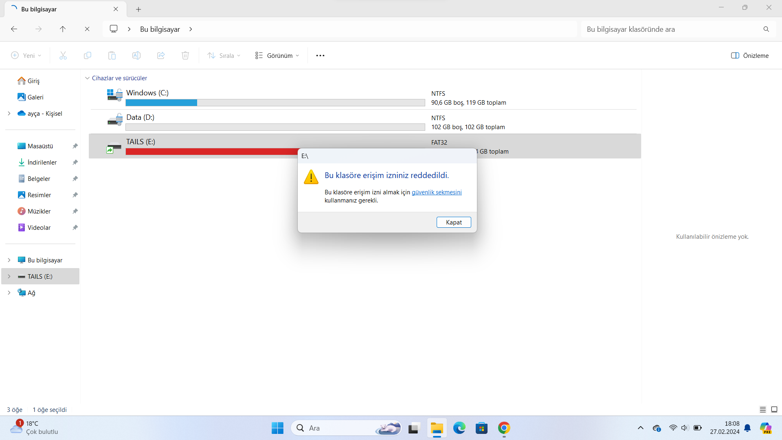The image size is (782, 440).
Task: Select Belgeler in the navigation pane
Action: 39,179
